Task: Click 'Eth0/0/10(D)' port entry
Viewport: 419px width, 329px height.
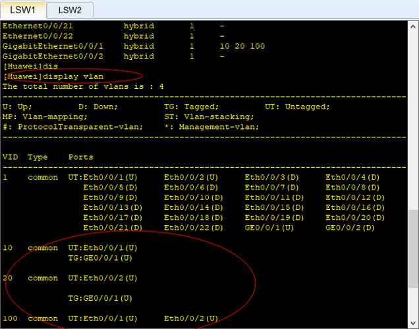Action: point(194,197)
